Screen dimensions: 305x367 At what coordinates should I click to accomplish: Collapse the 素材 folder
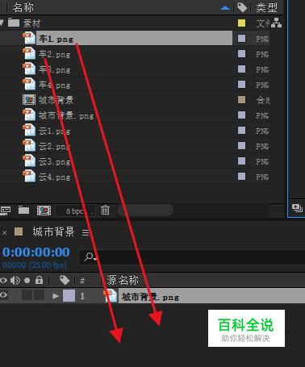2,23
